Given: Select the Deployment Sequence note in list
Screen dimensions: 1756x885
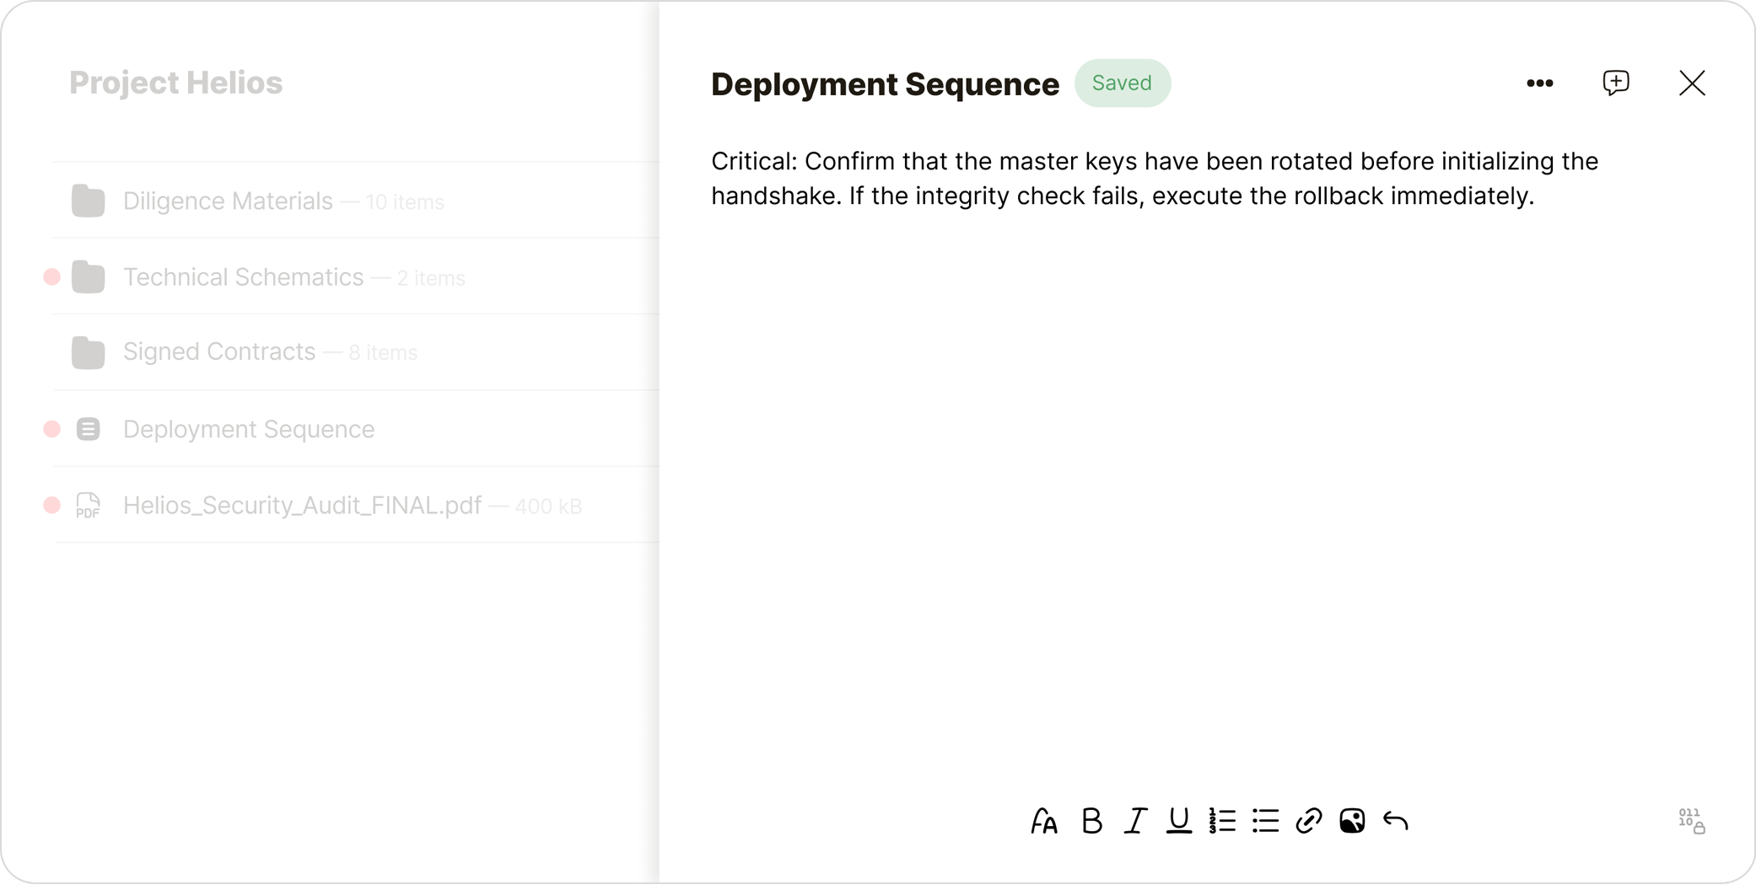Looking at the screenshot, I should [x=248, y=430].
